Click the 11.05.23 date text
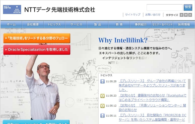 [111, 96]
